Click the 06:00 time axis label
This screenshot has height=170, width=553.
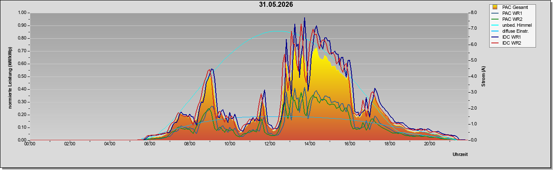pyautogui.click(x=150, y=144)
